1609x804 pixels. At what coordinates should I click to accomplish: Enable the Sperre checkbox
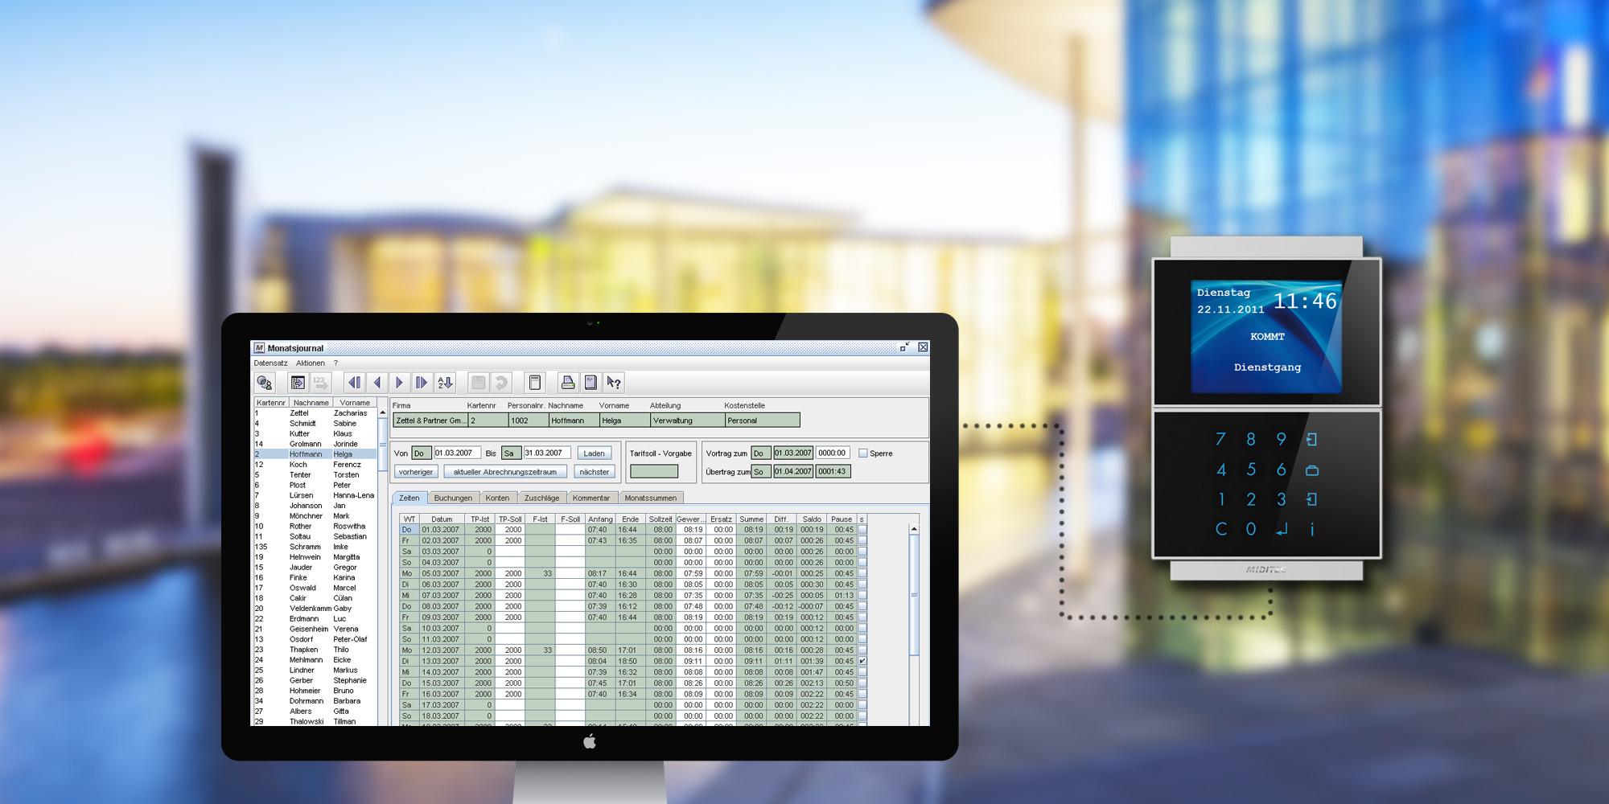coord(863,453)
